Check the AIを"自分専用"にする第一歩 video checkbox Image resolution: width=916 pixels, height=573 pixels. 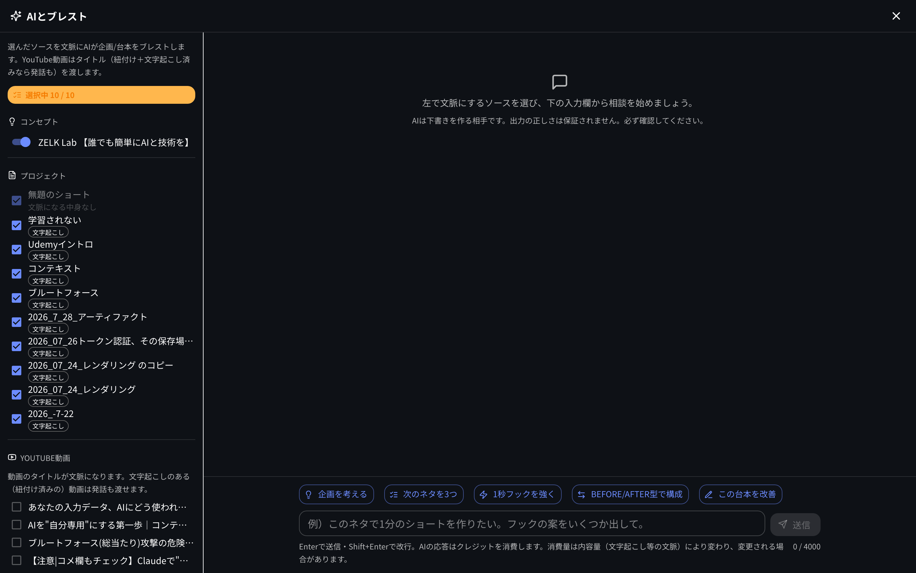(x=17, y=525)
